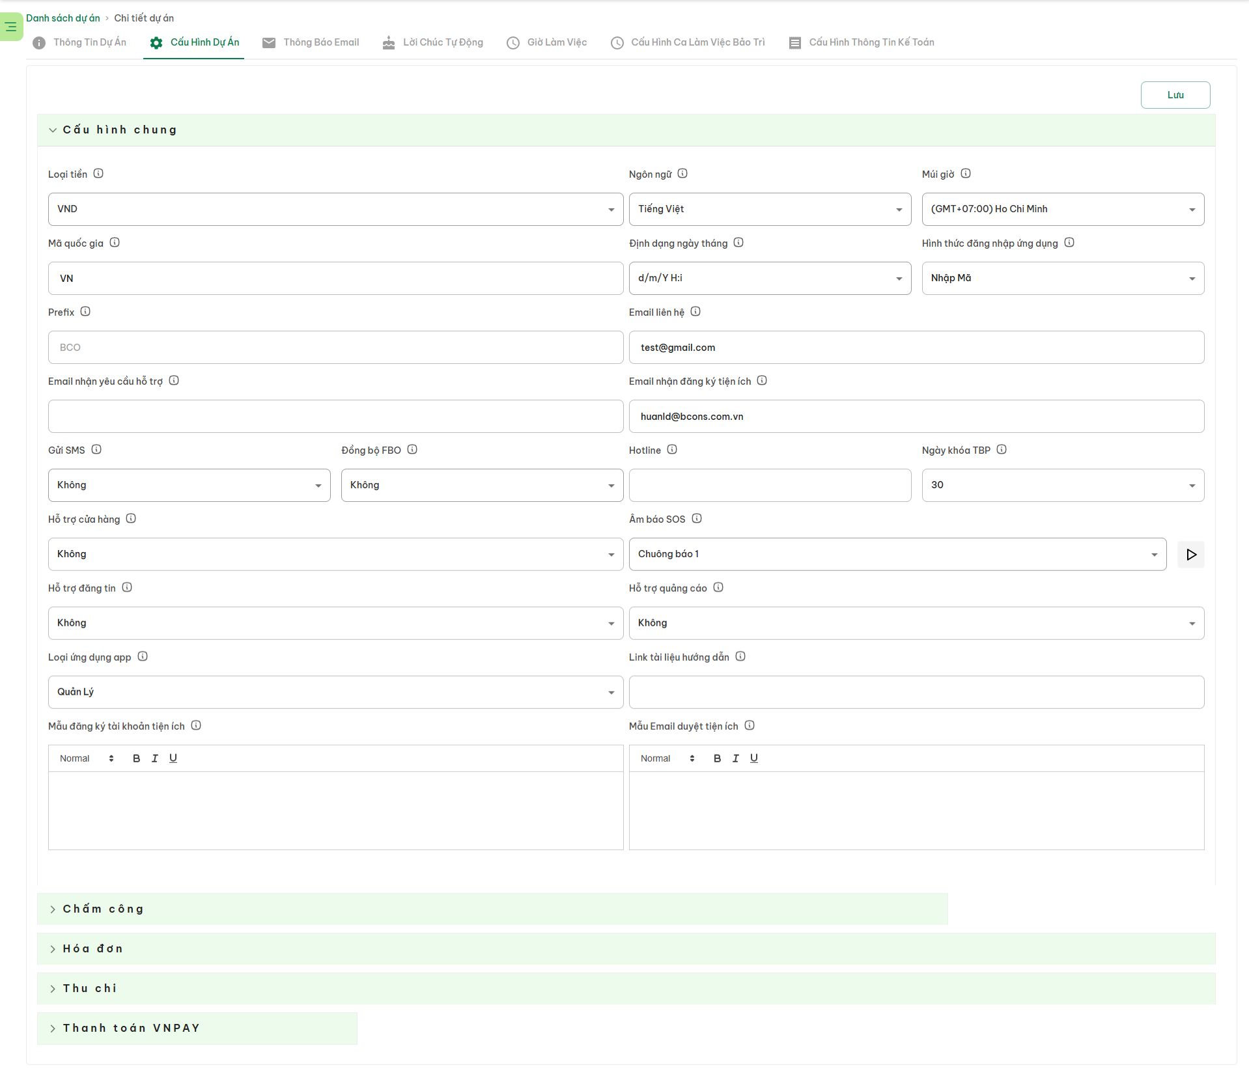Open the Ngôn ngữ language dropdown
This screenshot has height=1078, width=1249.
pyautogui.click(x=769, y=209)
